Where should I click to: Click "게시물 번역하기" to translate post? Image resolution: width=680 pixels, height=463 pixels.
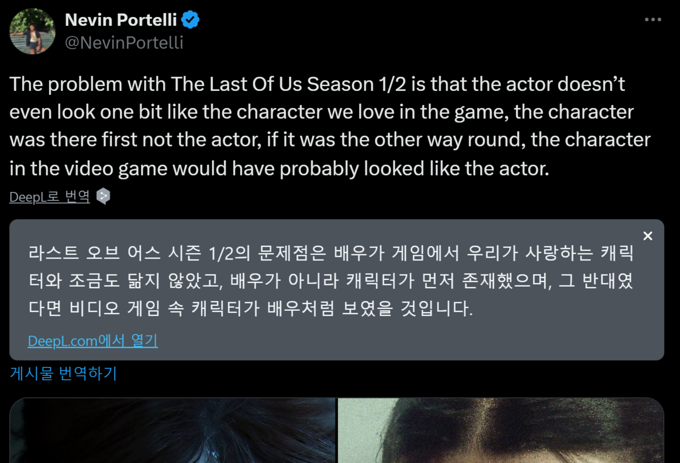pyautogui.click(x=63, y=373)
